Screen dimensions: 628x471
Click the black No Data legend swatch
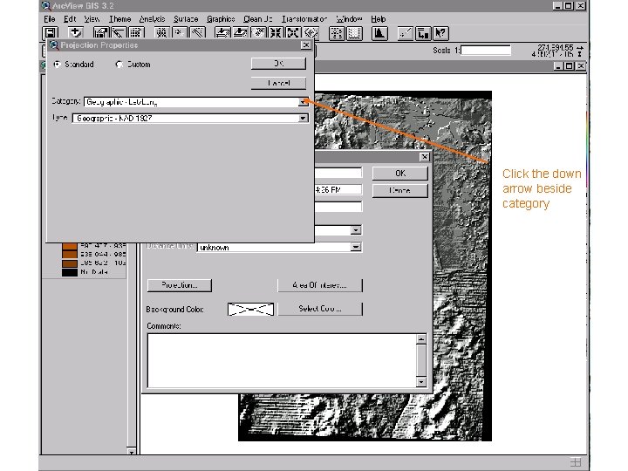(69, 272)
